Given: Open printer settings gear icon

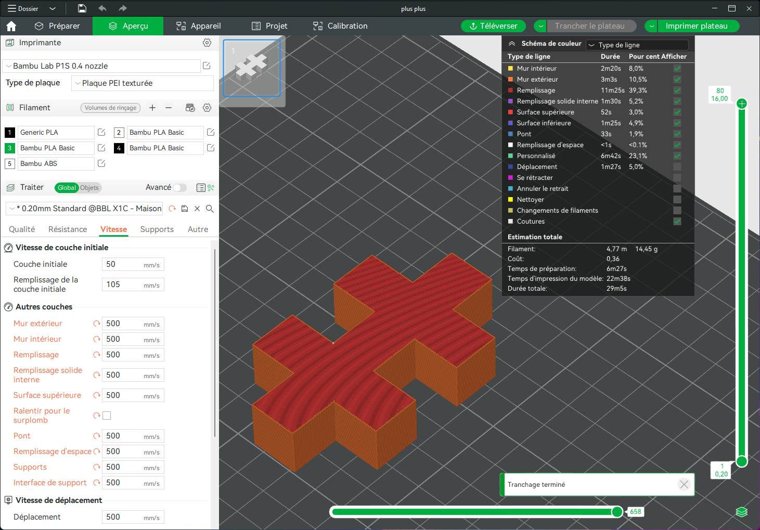Looking at the screenshot, I should click(x=207, y=43).
